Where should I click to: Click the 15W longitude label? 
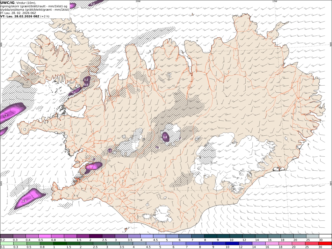pyautogui.click(x=275, y=1)
